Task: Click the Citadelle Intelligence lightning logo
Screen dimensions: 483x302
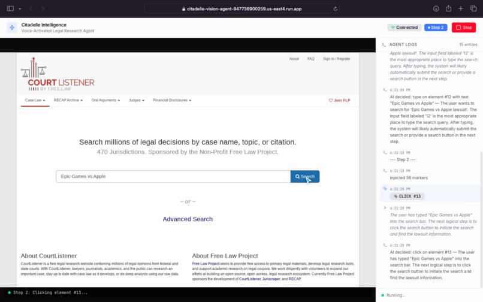Action: [12, 28]
